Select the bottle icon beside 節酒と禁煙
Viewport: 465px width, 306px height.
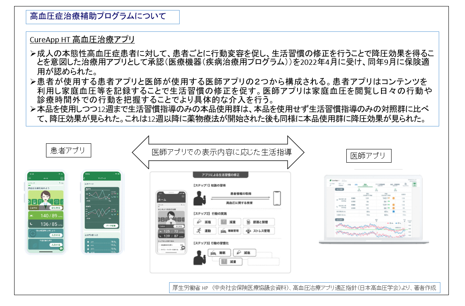click(248, 221)
